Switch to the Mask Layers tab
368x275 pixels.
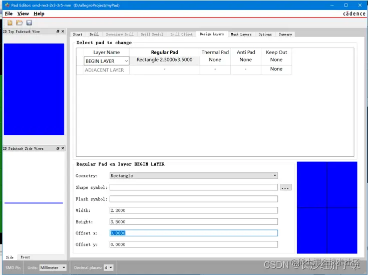241,34
